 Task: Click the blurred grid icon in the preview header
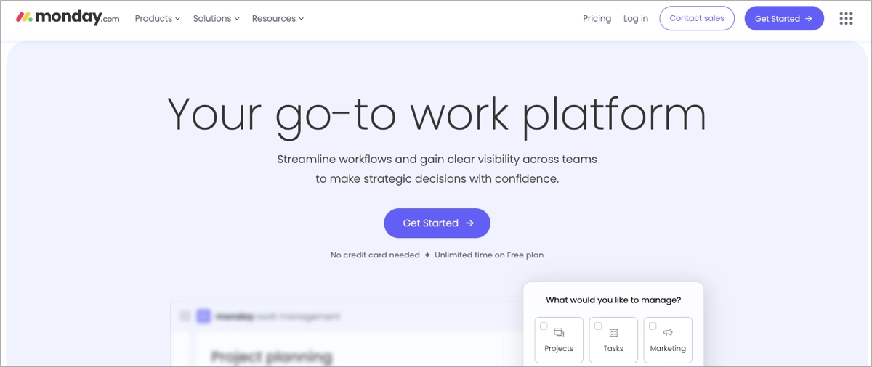click(185, 316)
